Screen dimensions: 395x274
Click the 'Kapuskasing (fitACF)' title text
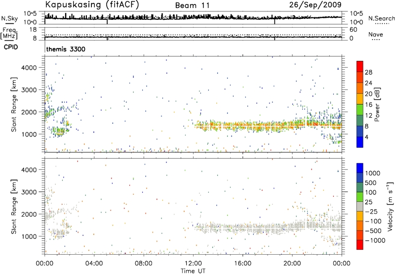(92, 5)
